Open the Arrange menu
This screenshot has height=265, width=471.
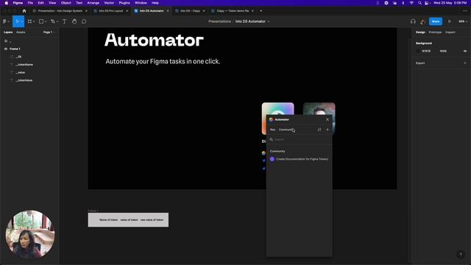coord(93,3)
